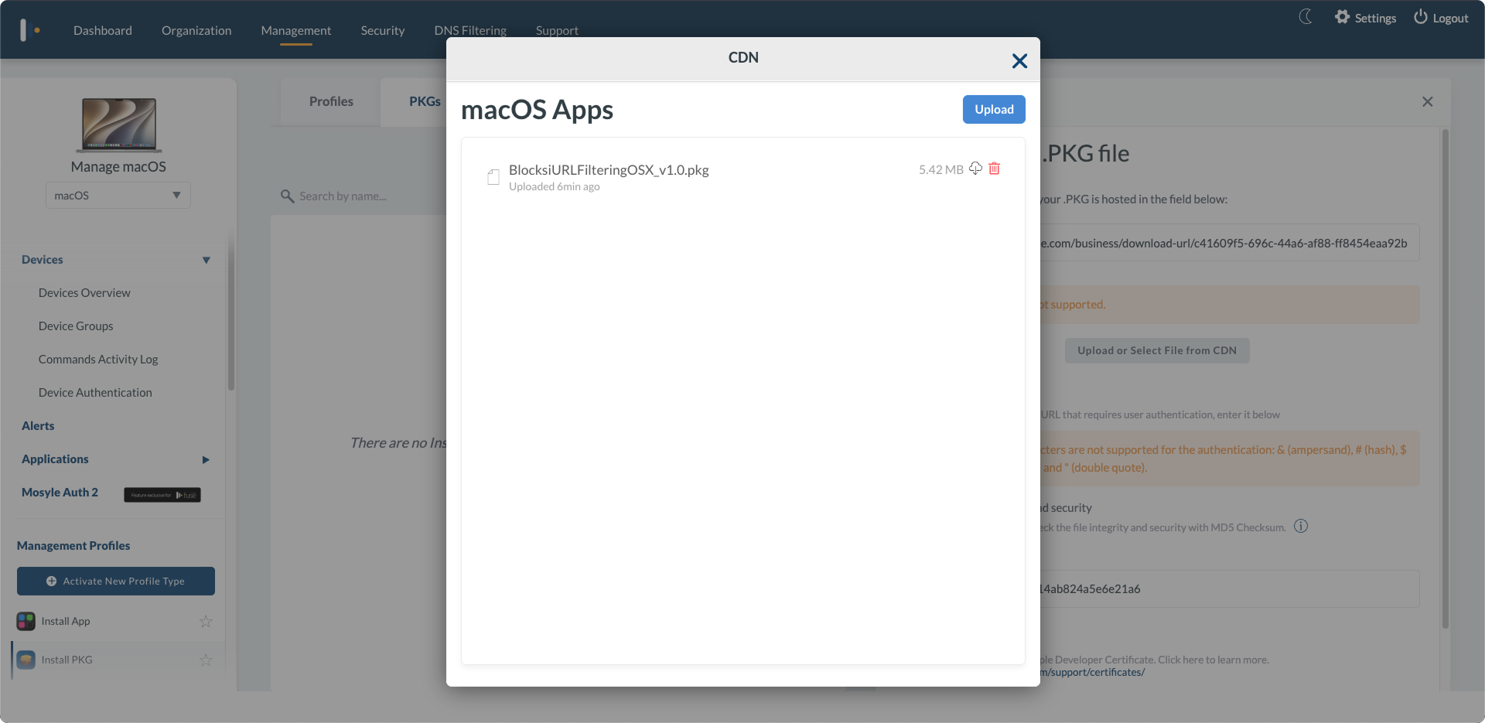Screen dimensions: 1485x723
Task: Click the sidebar vertical scrollbar
Action: coord(230,309)
